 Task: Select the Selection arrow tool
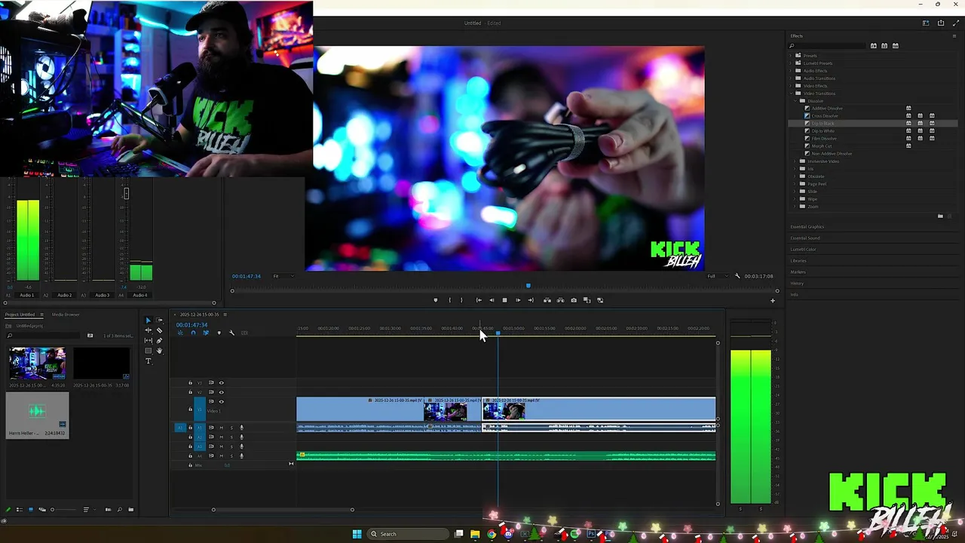click(x=148, y=321)
